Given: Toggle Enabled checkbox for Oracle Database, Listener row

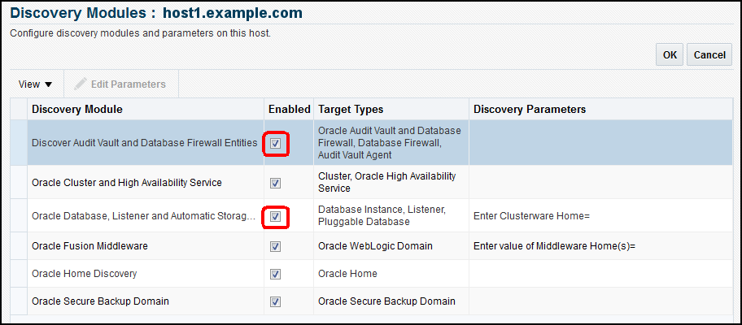Looking at the screenshot, I should pos(275,217).
